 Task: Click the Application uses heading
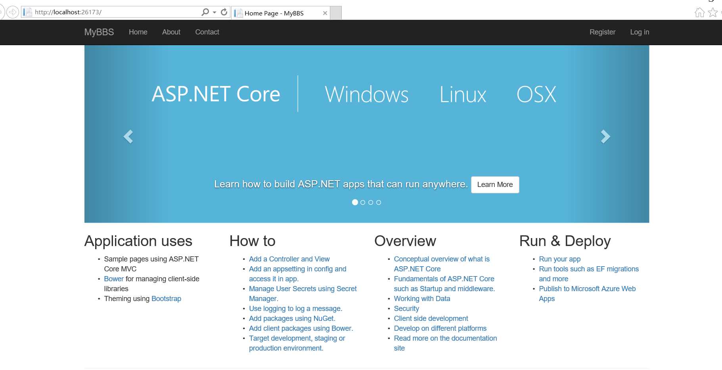click(x=138, y=241)
